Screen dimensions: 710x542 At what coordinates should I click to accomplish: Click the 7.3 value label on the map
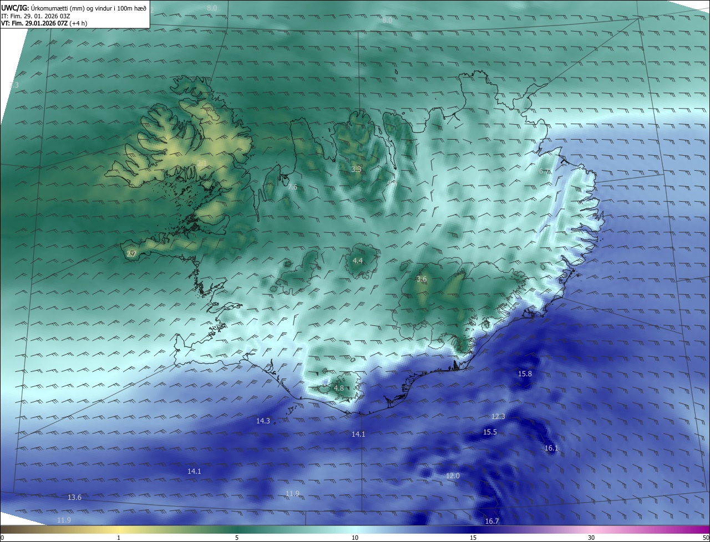[x=14, y=85]
